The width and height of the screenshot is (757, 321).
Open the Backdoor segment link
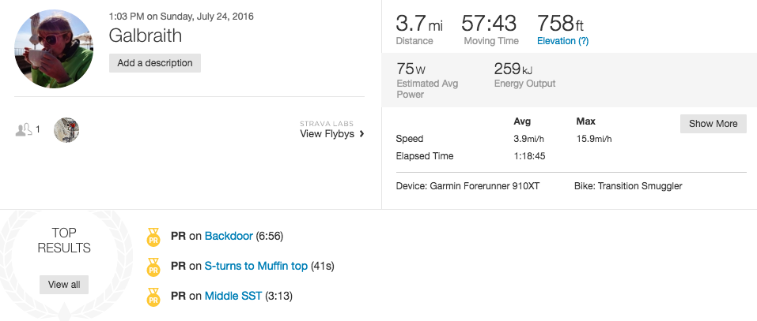tap(229, 237)
